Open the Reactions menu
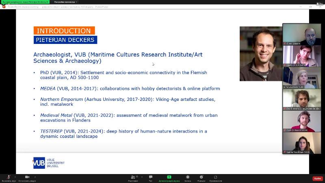 [201, 178]
